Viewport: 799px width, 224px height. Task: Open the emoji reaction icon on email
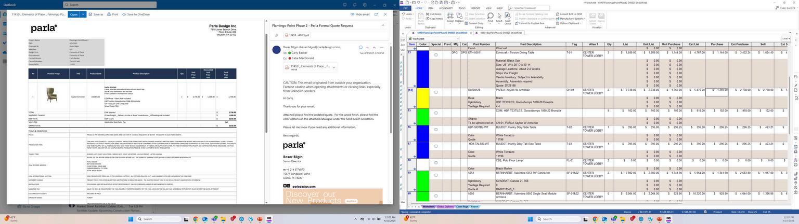coord(360,47)
